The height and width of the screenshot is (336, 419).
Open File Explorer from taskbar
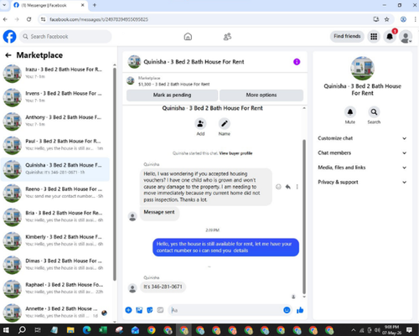click(70, 330)
